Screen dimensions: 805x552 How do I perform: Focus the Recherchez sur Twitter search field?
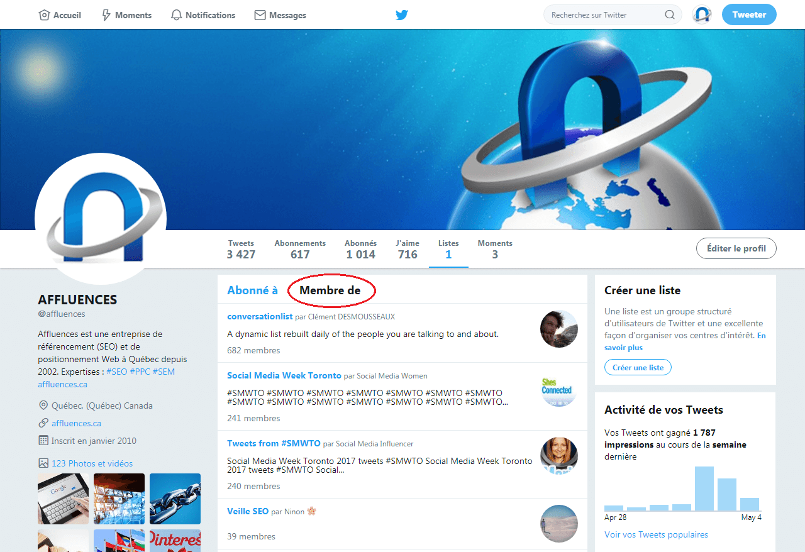click(613, 15)
